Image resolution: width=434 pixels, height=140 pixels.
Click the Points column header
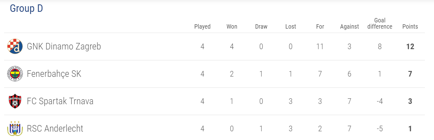point(410,26)
